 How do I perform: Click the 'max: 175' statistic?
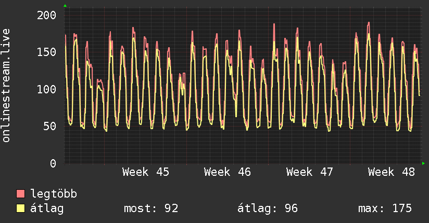pyautogui.click(x=385, y=208)
